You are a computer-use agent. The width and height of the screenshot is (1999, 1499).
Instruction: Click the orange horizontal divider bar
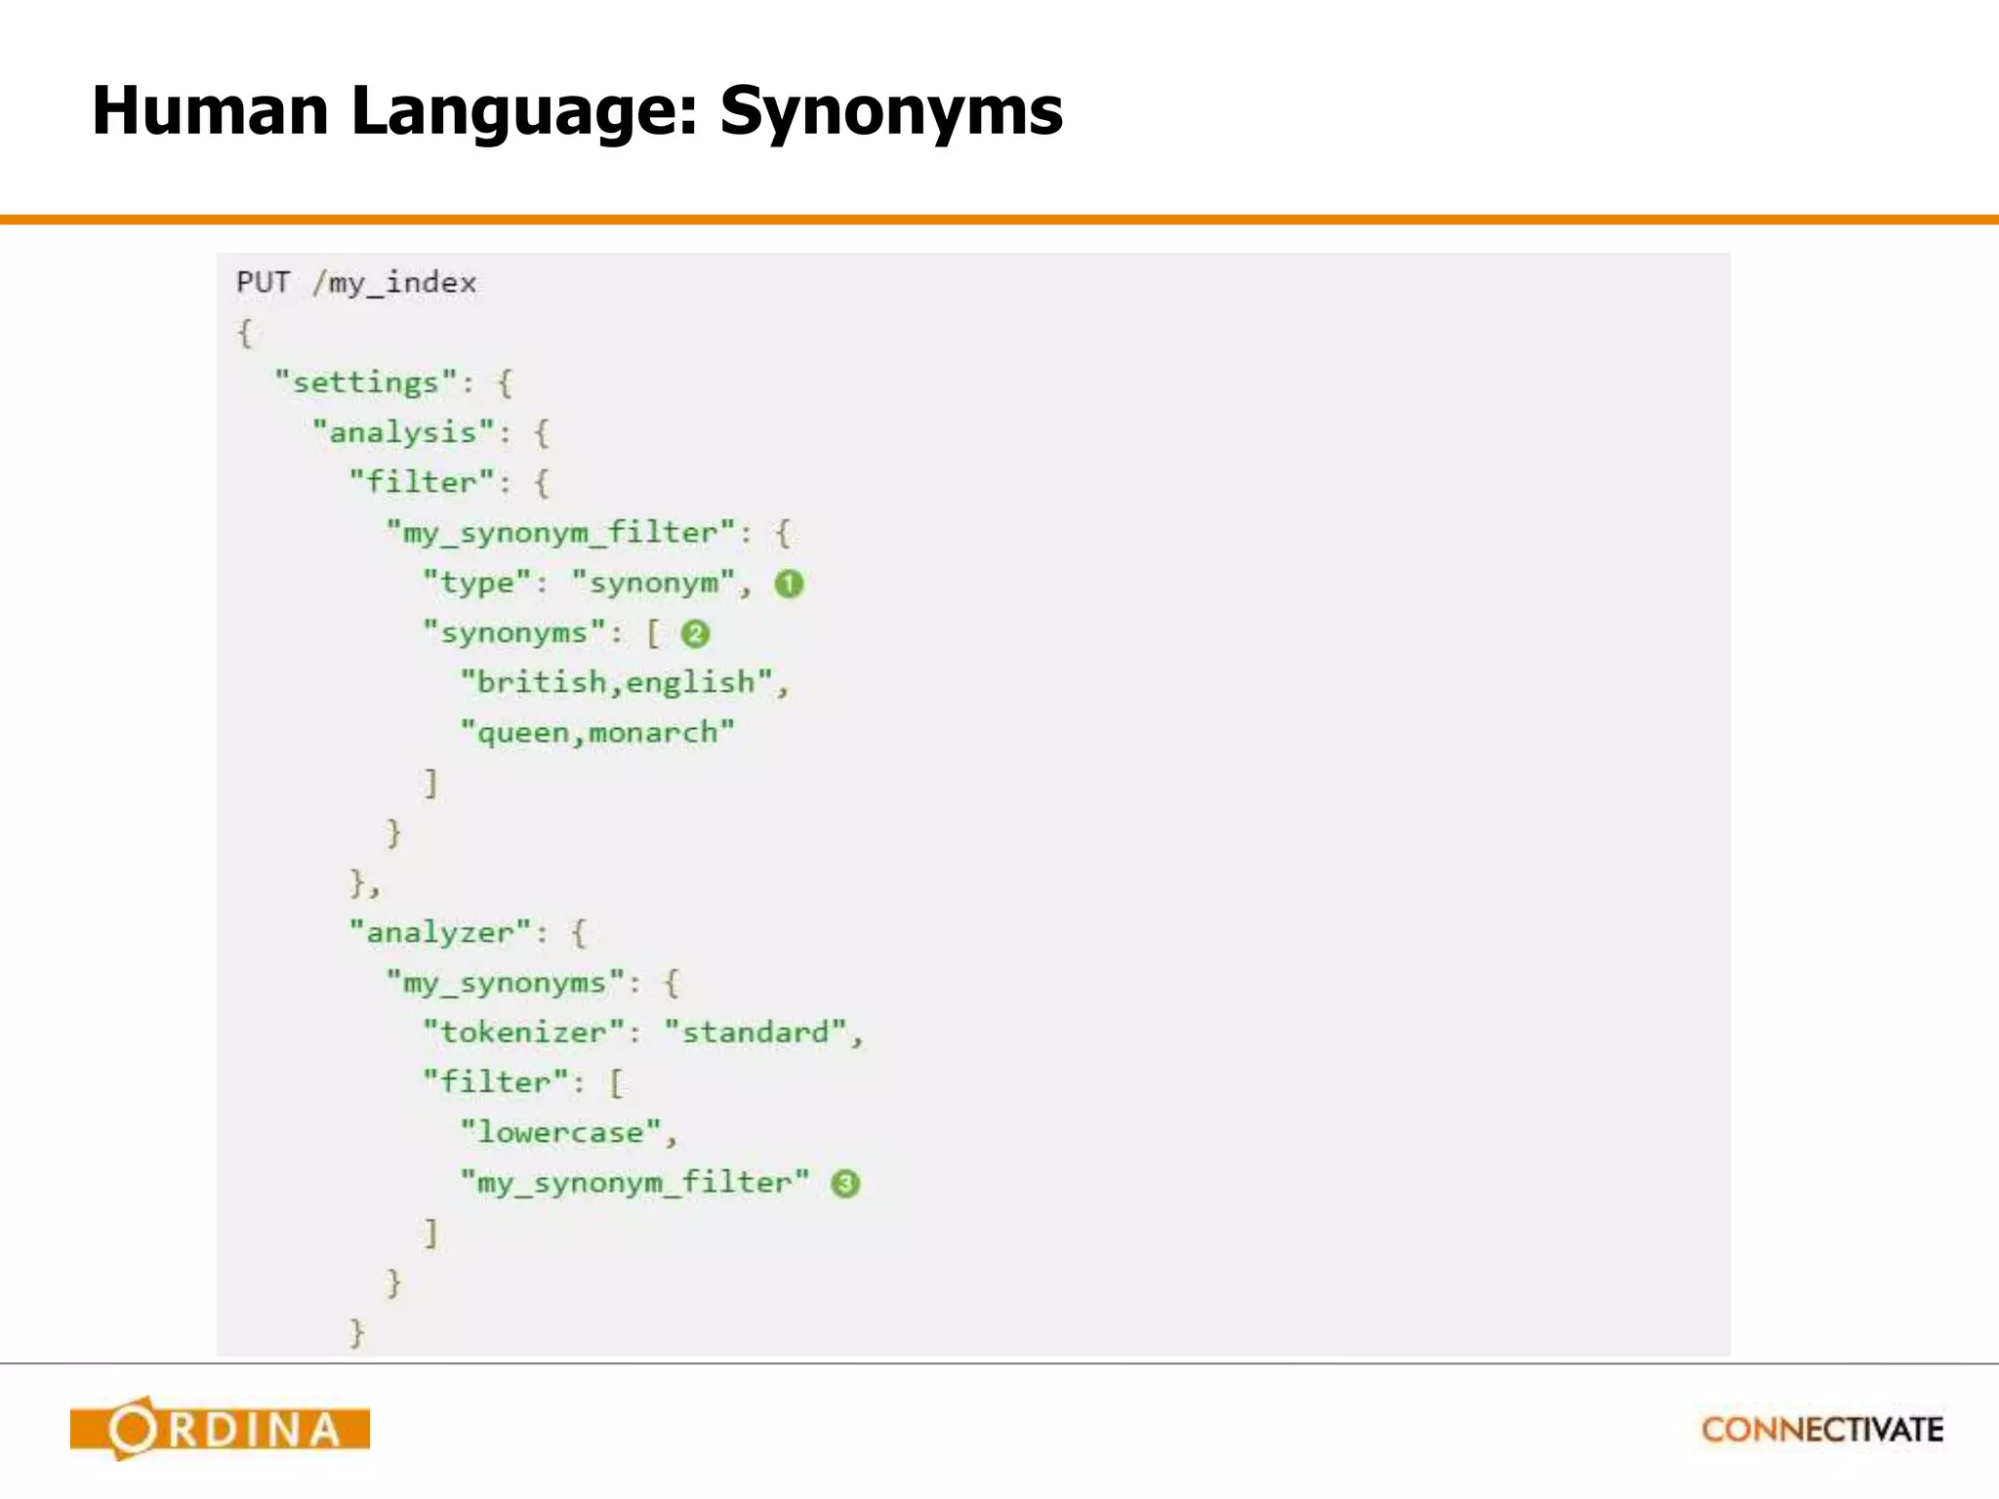[x=999, y=220]
